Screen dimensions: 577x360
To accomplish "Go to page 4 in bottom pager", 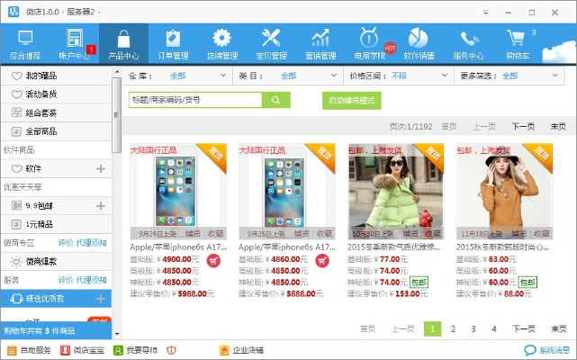I will (x=494, y=328).
